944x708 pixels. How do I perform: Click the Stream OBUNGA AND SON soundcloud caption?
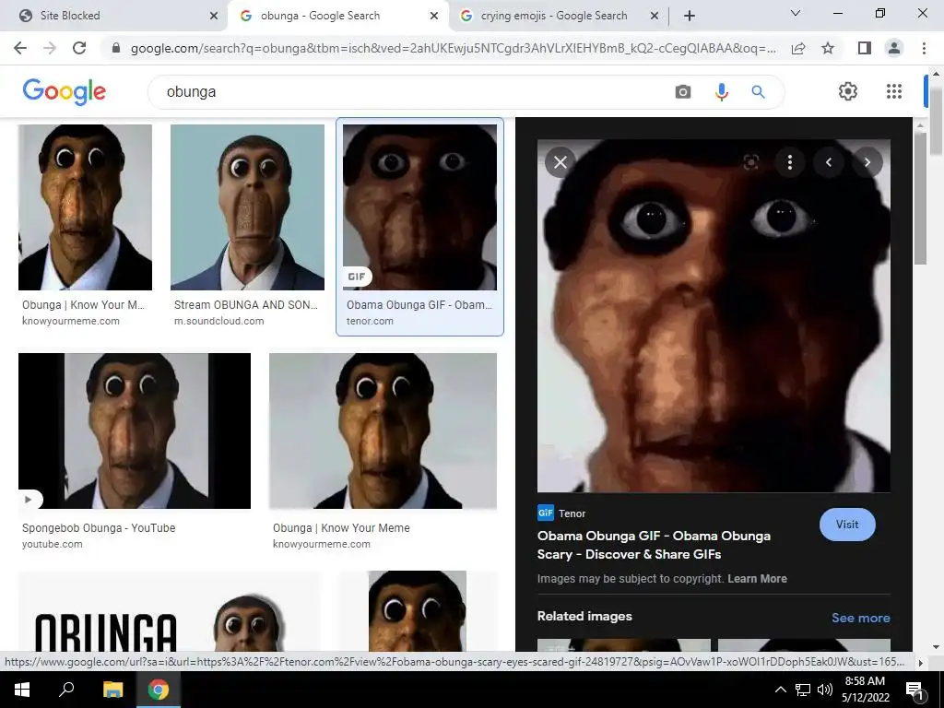[x=245, y=305]
